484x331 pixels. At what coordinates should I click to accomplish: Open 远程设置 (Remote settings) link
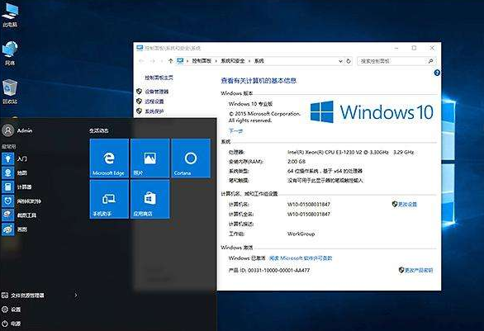pos(154,102)
